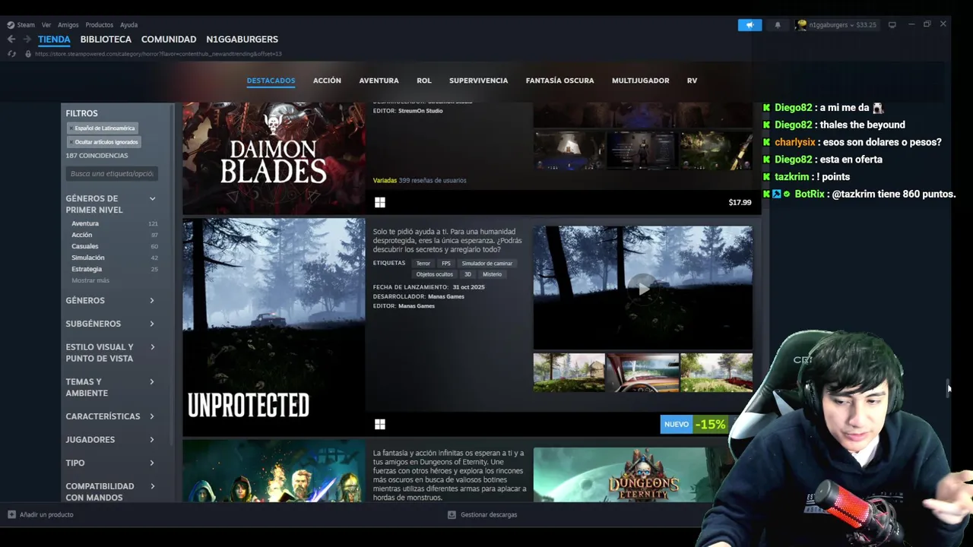
Task: Expand the Géneros filter section
Action: click(x=152, y=301)
